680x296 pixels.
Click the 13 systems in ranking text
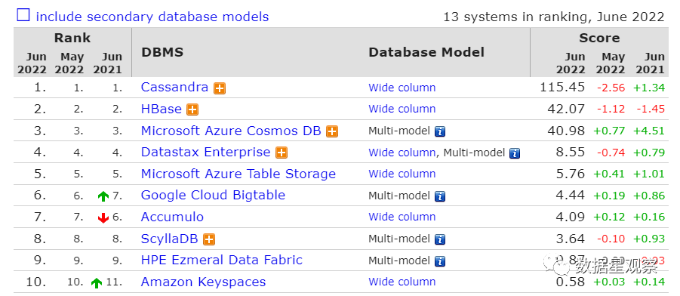pos(553,17)
